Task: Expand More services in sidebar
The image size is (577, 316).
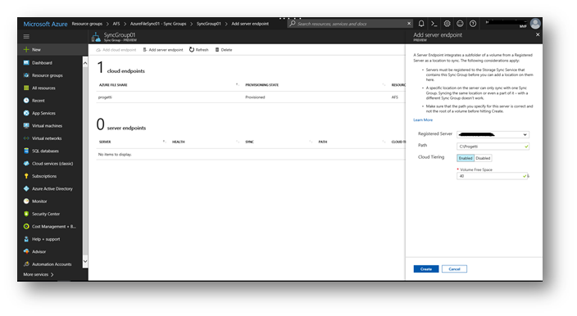Action: coord(39,274)
